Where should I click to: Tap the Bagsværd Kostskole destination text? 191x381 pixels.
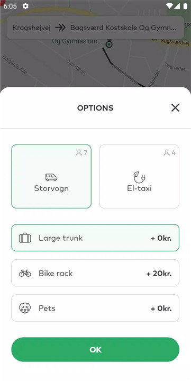(x=123, y=28)
